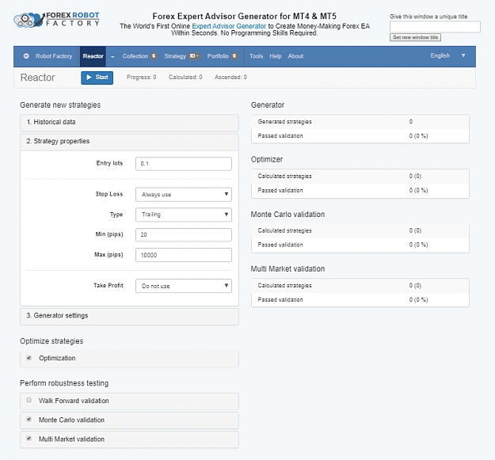Toggle the Optimization checkbox
Viewport: 495px width, 460px height.
point(29,358)
